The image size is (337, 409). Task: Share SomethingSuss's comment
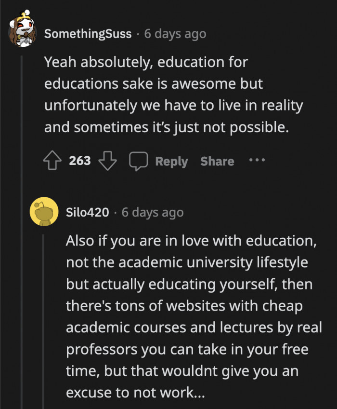pos(217,161)
